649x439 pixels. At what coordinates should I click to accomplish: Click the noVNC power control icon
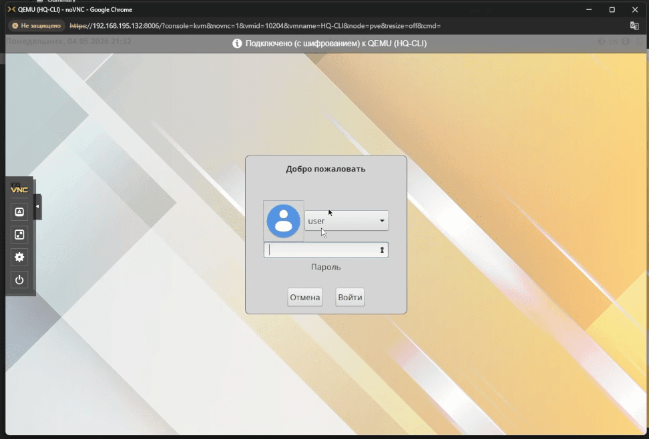pos(19,280)
